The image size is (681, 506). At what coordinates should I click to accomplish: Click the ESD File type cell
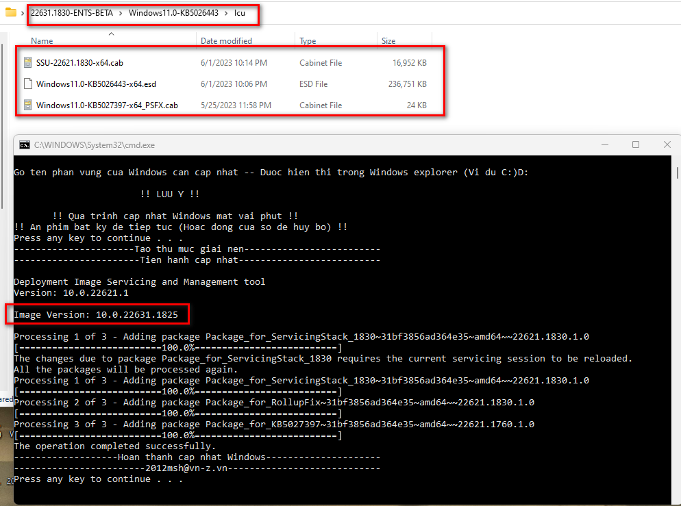(313, 84)
